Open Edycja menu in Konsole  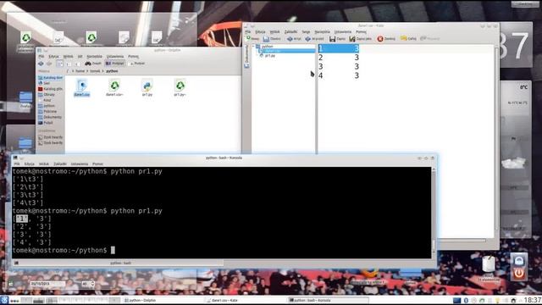click(30, 164)
